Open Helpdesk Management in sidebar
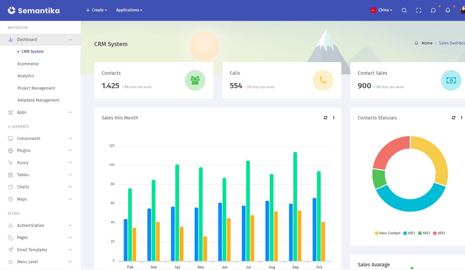 coord(39,100)
